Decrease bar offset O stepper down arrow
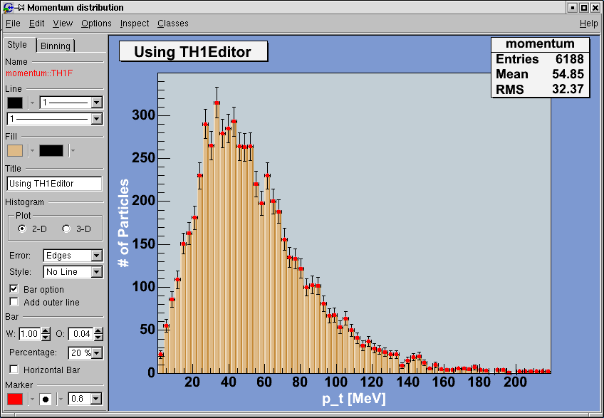Image resolution: width=604 pixels, height=418 pixels. coord(98,337)
